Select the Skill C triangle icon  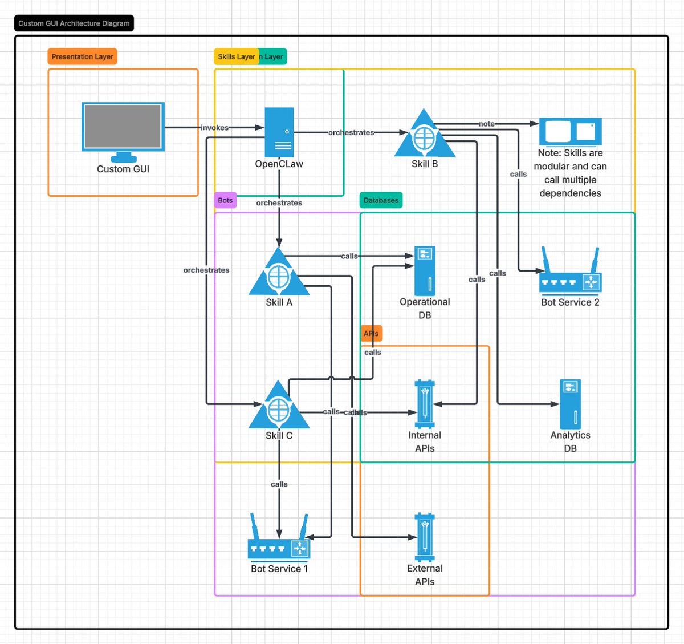coord(279,404)
